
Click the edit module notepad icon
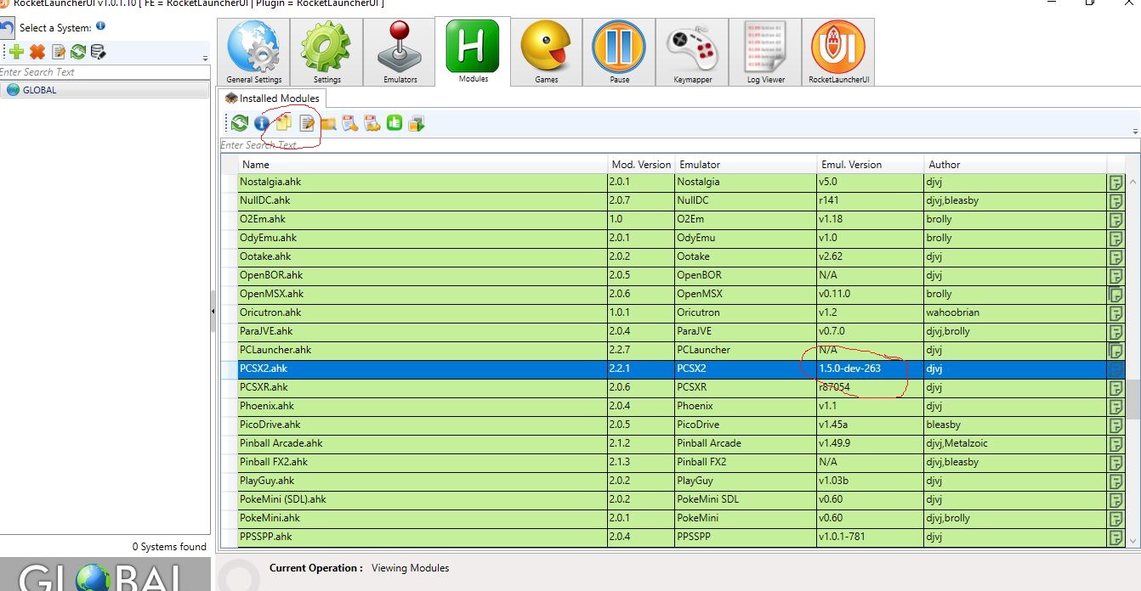point(307,124)
